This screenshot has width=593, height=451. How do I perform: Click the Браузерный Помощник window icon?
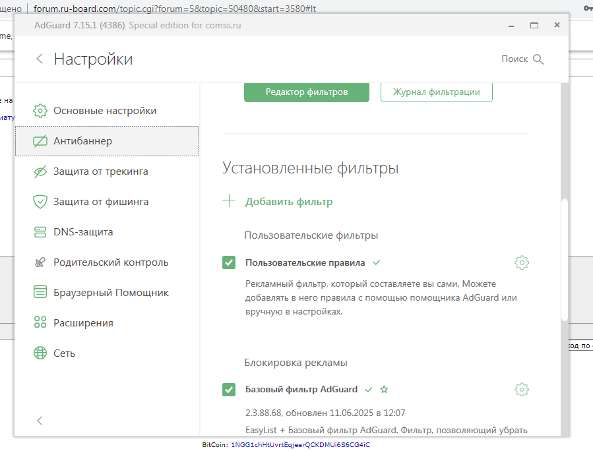tap(40, 292)
